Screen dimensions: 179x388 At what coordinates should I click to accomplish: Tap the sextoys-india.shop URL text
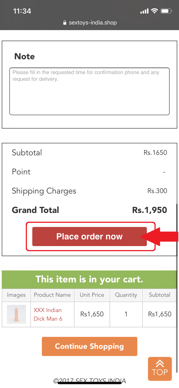point(93,23)
